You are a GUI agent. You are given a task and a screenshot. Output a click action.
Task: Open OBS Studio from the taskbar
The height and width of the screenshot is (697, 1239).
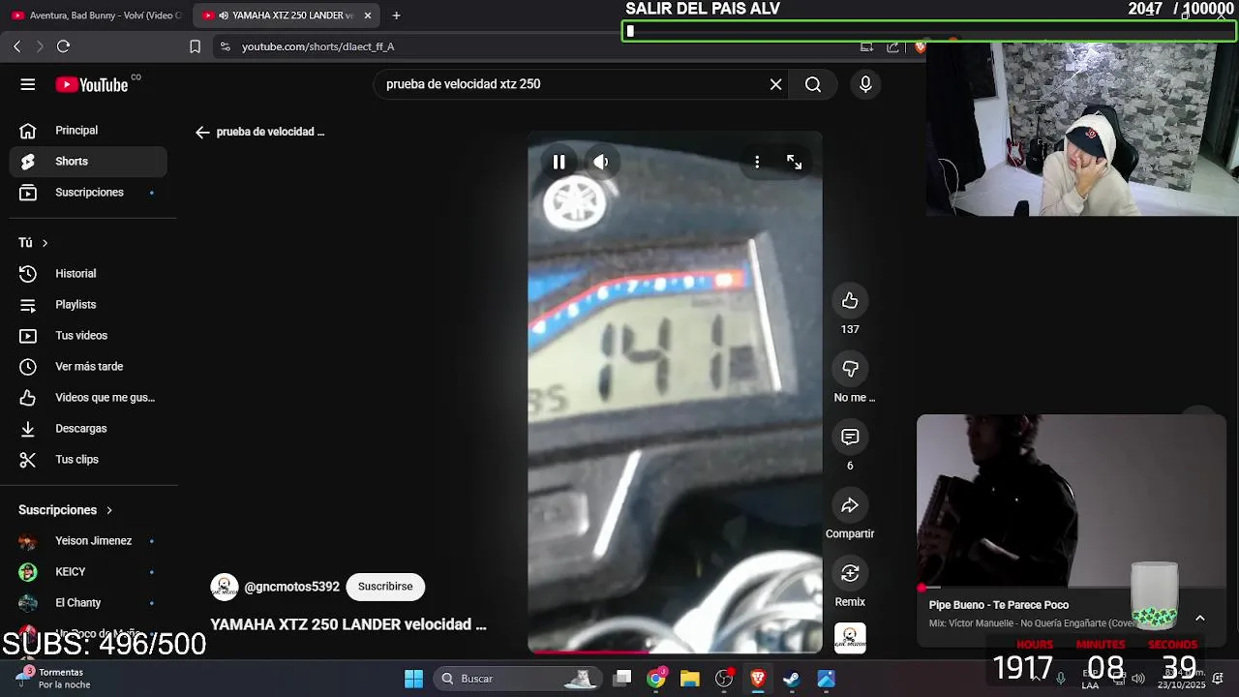724,679
